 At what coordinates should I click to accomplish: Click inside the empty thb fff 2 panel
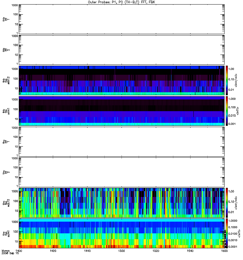coord(121,50)
